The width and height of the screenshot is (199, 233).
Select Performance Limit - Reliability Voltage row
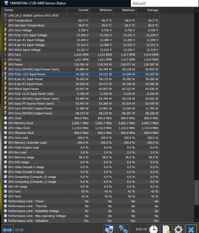click(81, 211)
